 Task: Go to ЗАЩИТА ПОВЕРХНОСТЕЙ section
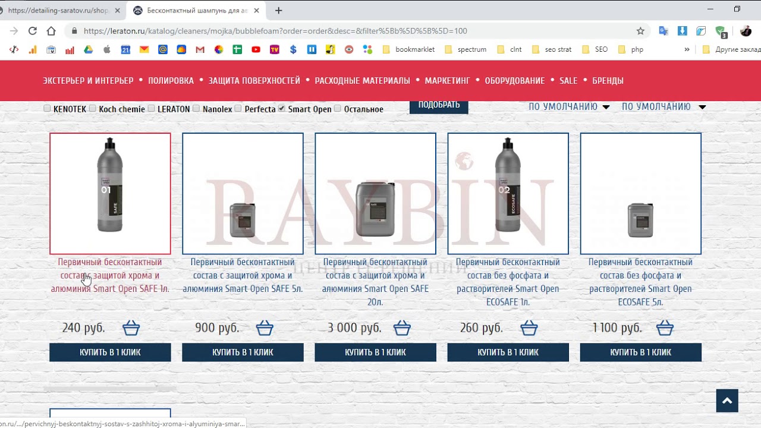(x=254, y=81)
